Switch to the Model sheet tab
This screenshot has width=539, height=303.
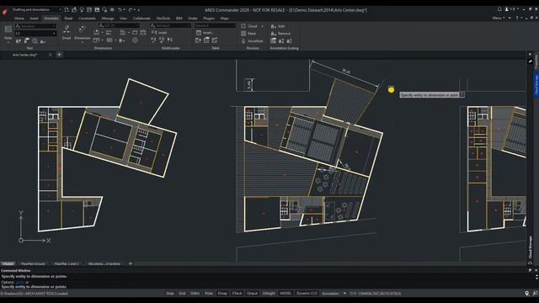8,263
